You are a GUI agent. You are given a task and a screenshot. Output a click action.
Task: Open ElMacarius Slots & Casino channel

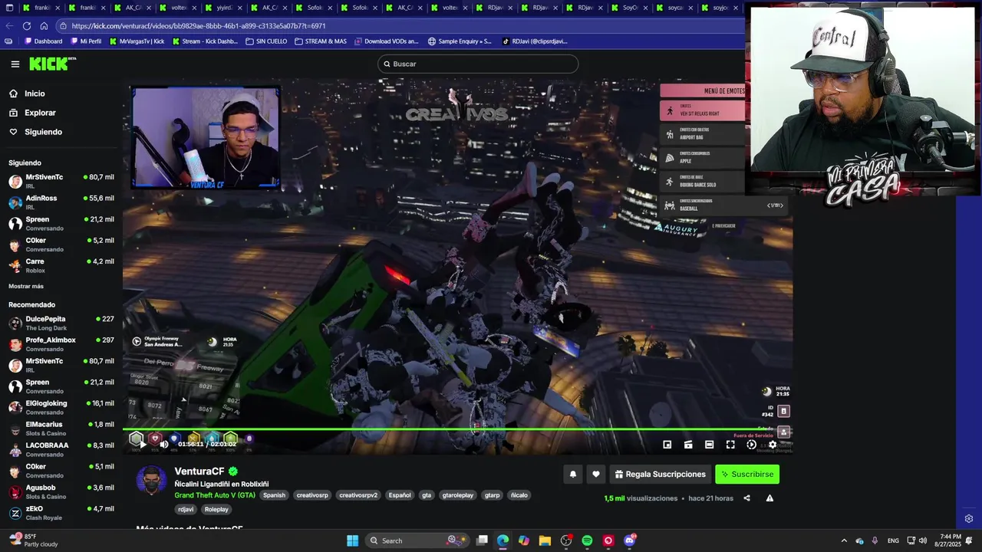61,429
